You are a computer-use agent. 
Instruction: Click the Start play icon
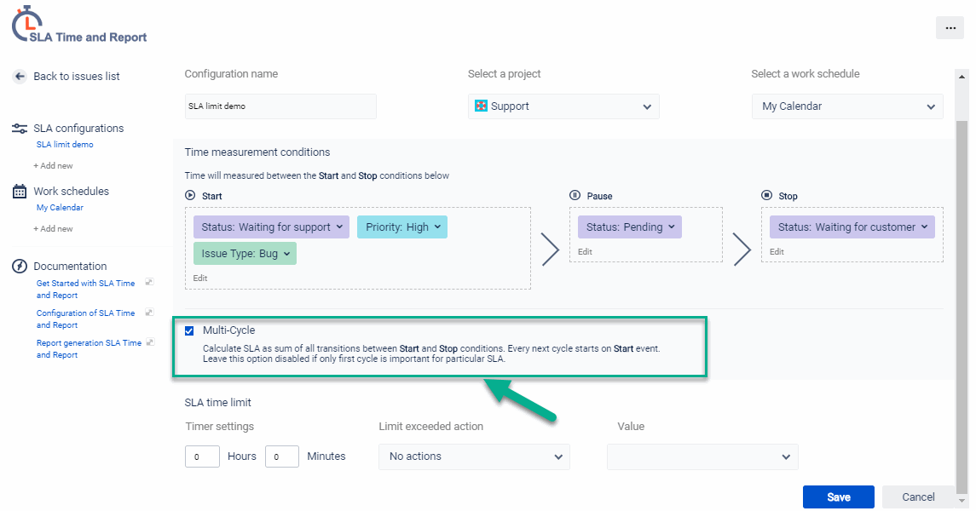[190, 196]
